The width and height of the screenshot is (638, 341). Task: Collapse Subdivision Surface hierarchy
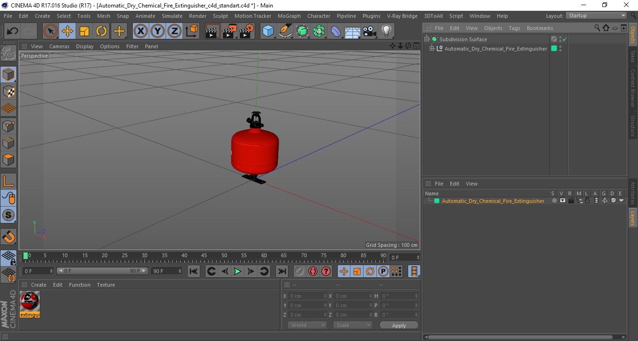click(x=426, y=39)
